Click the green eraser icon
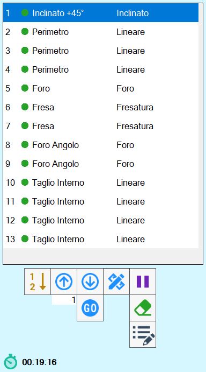 pyautogui.click(x=143, y=308)
